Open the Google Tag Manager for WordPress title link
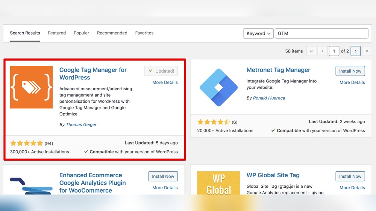This screenshot has width=376, height=211. coord(93,73)
